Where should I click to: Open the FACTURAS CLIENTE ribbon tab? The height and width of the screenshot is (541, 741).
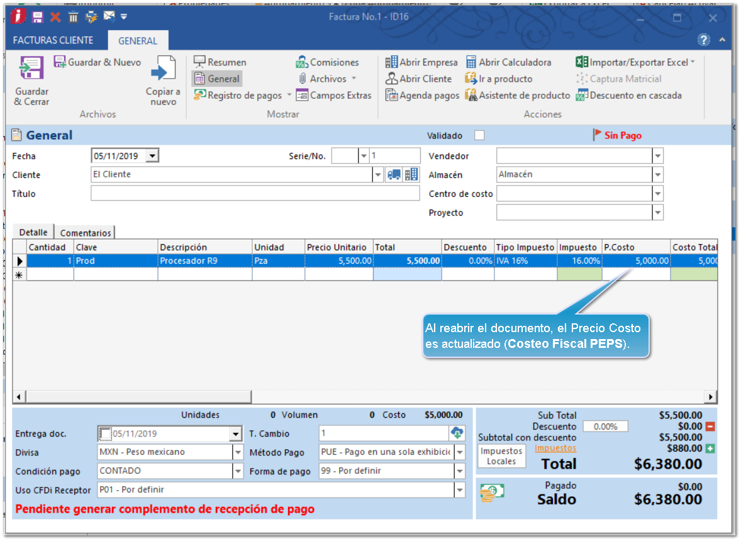tap(53, 40)
